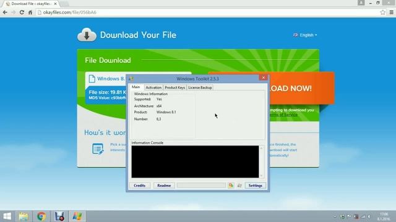
Task: Click the Chrome taskbar icon
Action: (x=41, y=216)
